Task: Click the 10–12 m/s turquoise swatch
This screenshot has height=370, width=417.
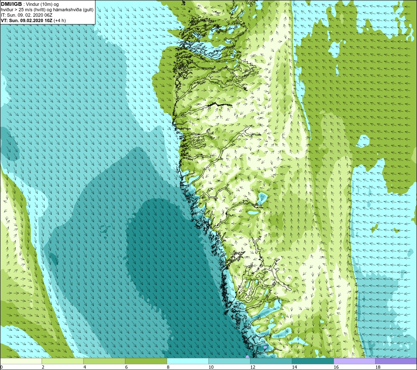Action: [229, 361]
